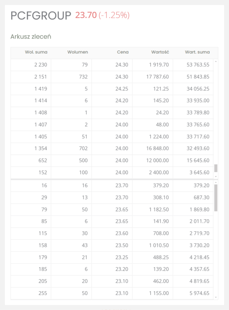Click the Wol. suma column header
Screen dimensions: 229x310
(36, 52)
